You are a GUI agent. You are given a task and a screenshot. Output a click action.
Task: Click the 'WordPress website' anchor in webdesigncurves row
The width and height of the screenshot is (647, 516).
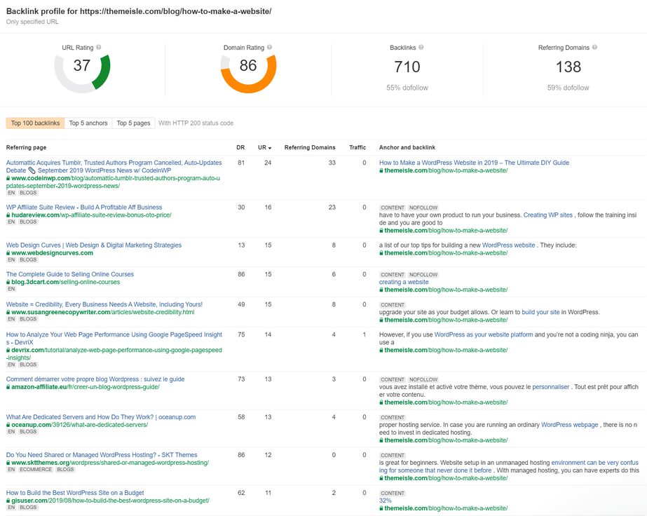click(x=508, y=245)
